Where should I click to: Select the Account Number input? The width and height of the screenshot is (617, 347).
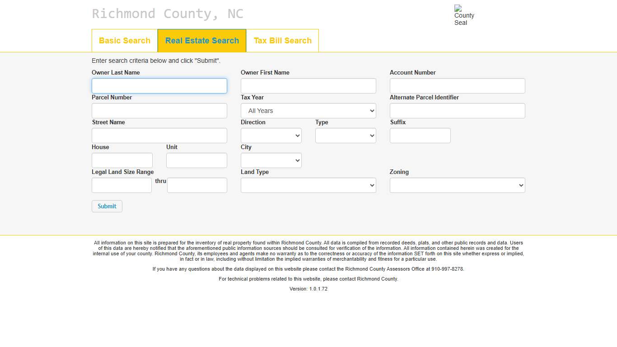[457, 86]
